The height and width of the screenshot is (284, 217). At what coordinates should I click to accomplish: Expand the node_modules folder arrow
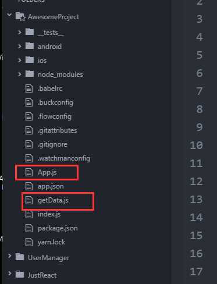tap(20, 74)
